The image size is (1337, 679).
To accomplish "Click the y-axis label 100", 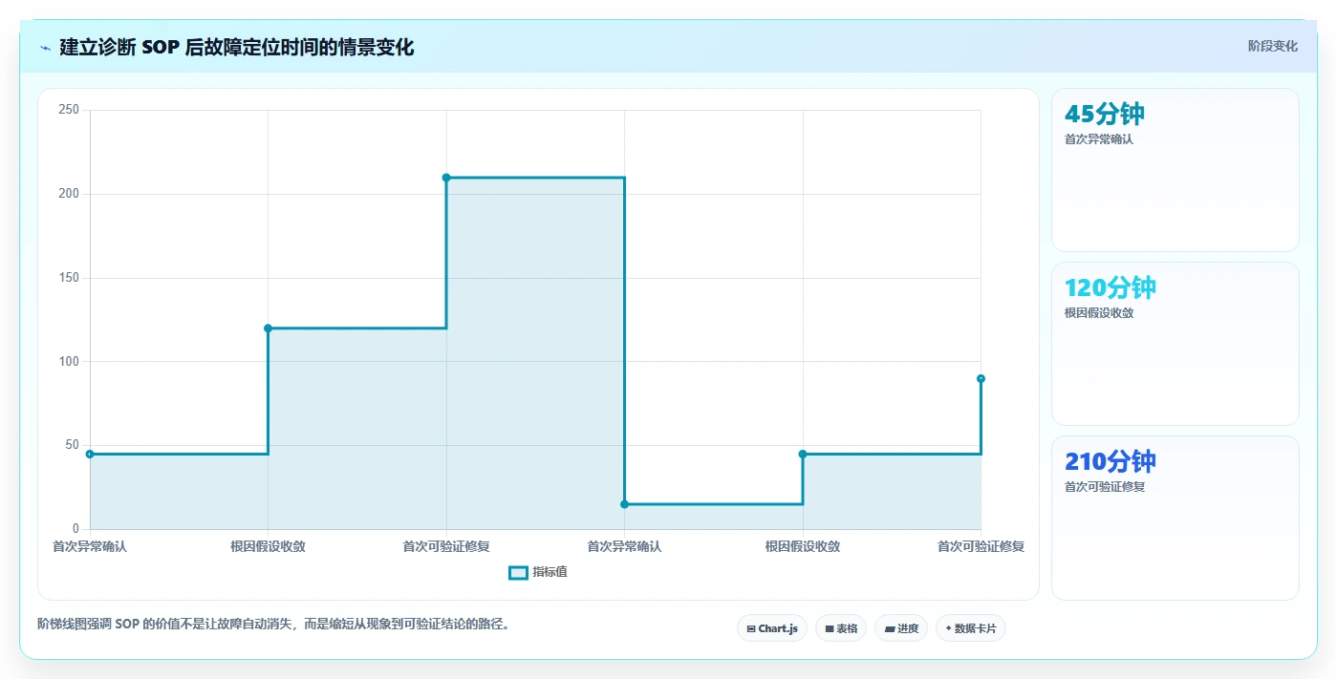I will point(69,362).
